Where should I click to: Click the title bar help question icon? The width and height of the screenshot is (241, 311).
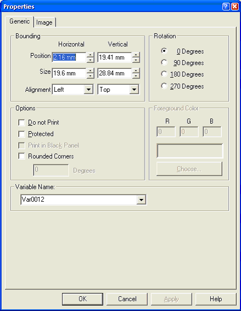point(226,7)
